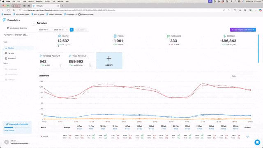Open a new browser tab
Image resolution: width=263 pixels, height=148 pixels.
tap(62, 6)
